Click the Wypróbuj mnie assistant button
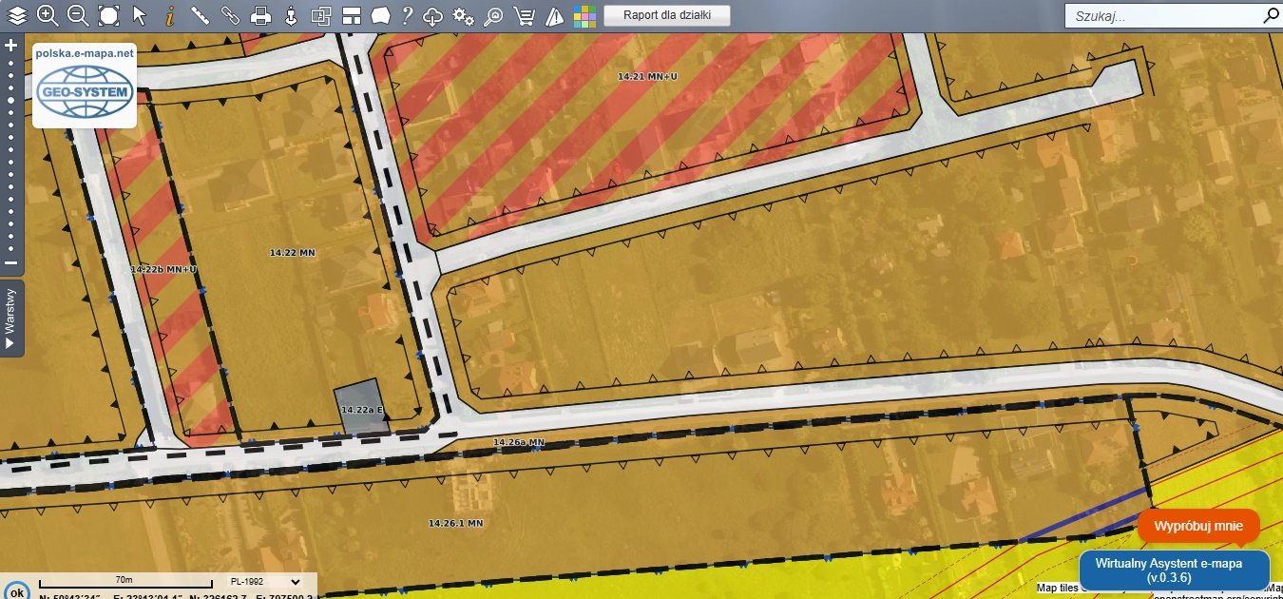The width and height of the screenshot is (1283, 599). coord(1197,526)
